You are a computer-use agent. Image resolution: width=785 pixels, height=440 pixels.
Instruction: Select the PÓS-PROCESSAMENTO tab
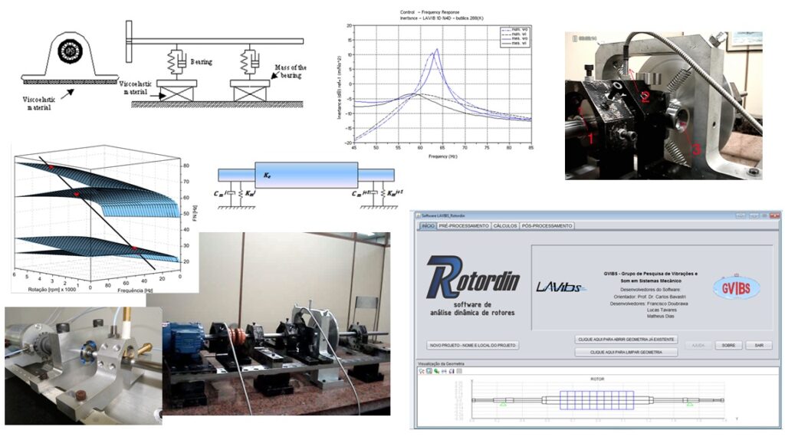point(547,226)
